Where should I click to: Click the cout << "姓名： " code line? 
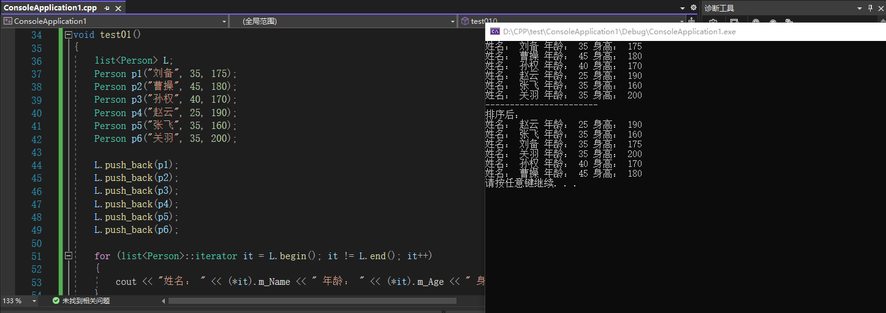[300, 282]
